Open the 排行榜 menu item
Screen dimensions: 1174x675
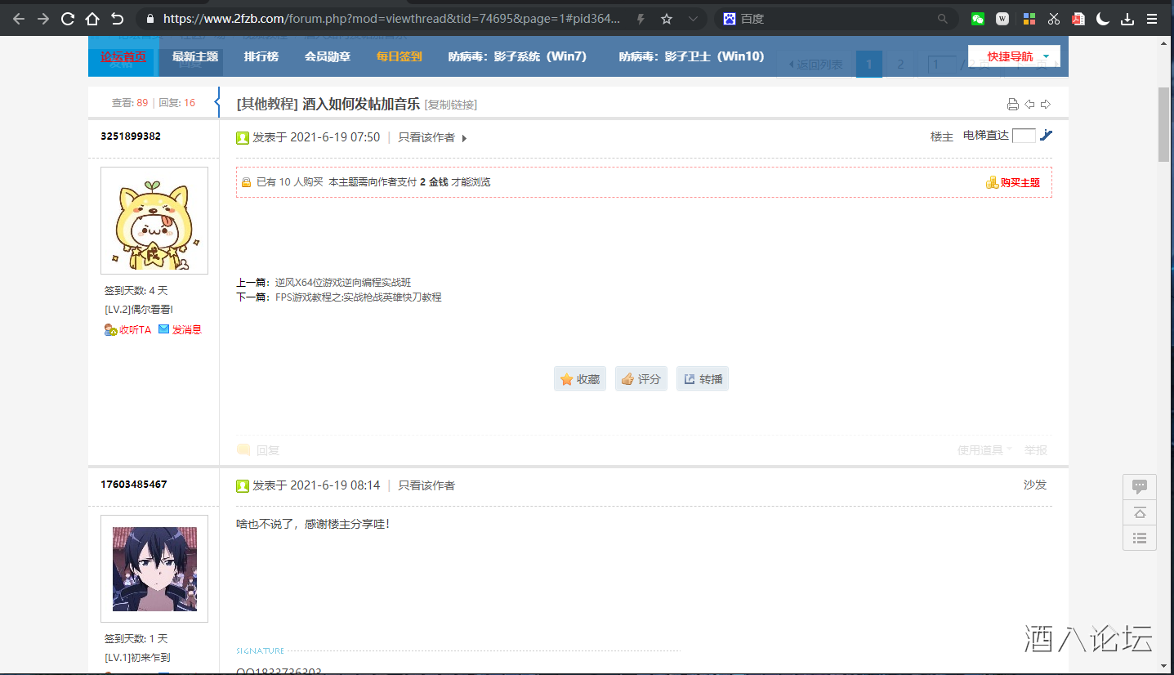coord(261,56)
